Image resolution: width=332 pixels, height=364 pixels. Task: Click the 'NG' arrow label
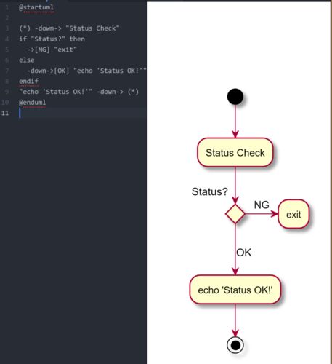pyautogui.click(x=262, y=205)
